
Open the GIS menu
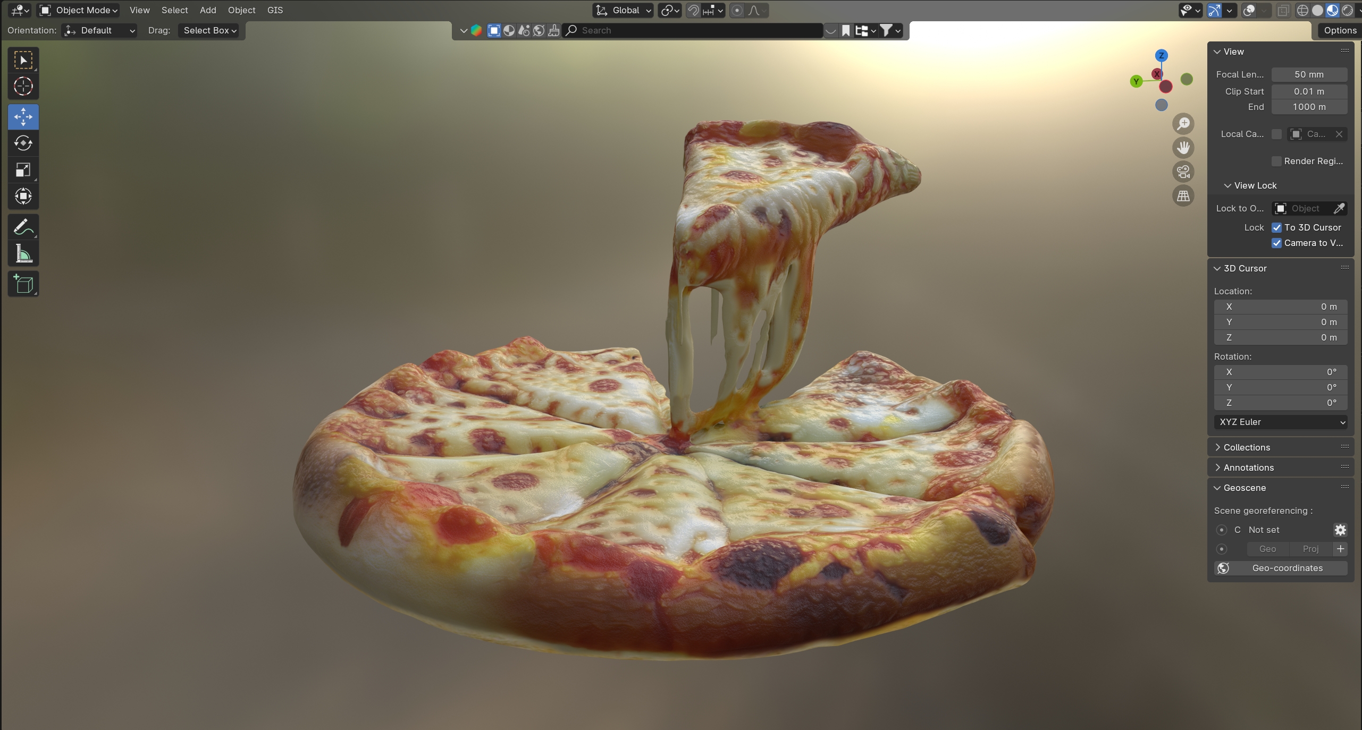click(x=275, y=10)
